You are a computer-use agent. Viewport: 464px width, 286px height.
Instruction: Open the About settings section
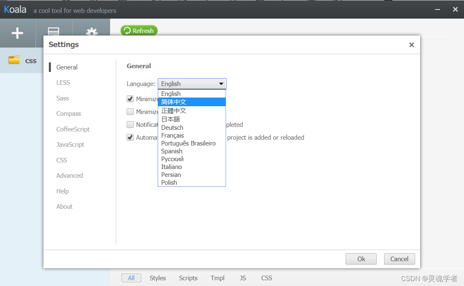pyautogui.click(x=64, y=207)
